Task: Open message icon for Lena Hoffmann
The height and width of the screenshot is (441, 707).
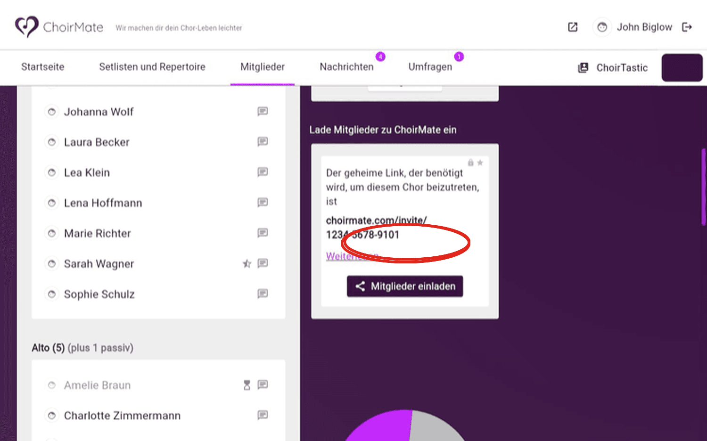Action: pyautogui.click(x=263, y=203)
